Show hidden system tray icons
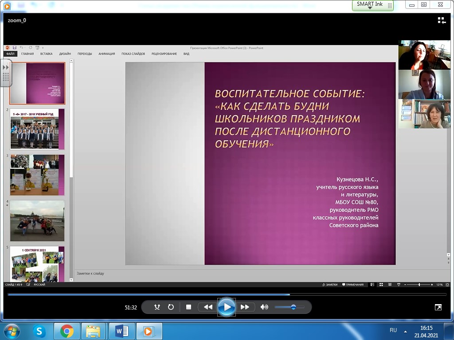 coord(405,331)
